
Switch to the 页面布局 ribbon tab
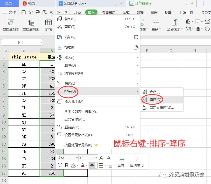tap(109, 12)
